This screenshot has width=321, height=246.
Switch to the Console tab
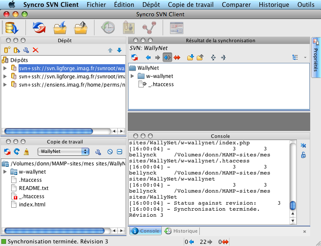[145, 231]
